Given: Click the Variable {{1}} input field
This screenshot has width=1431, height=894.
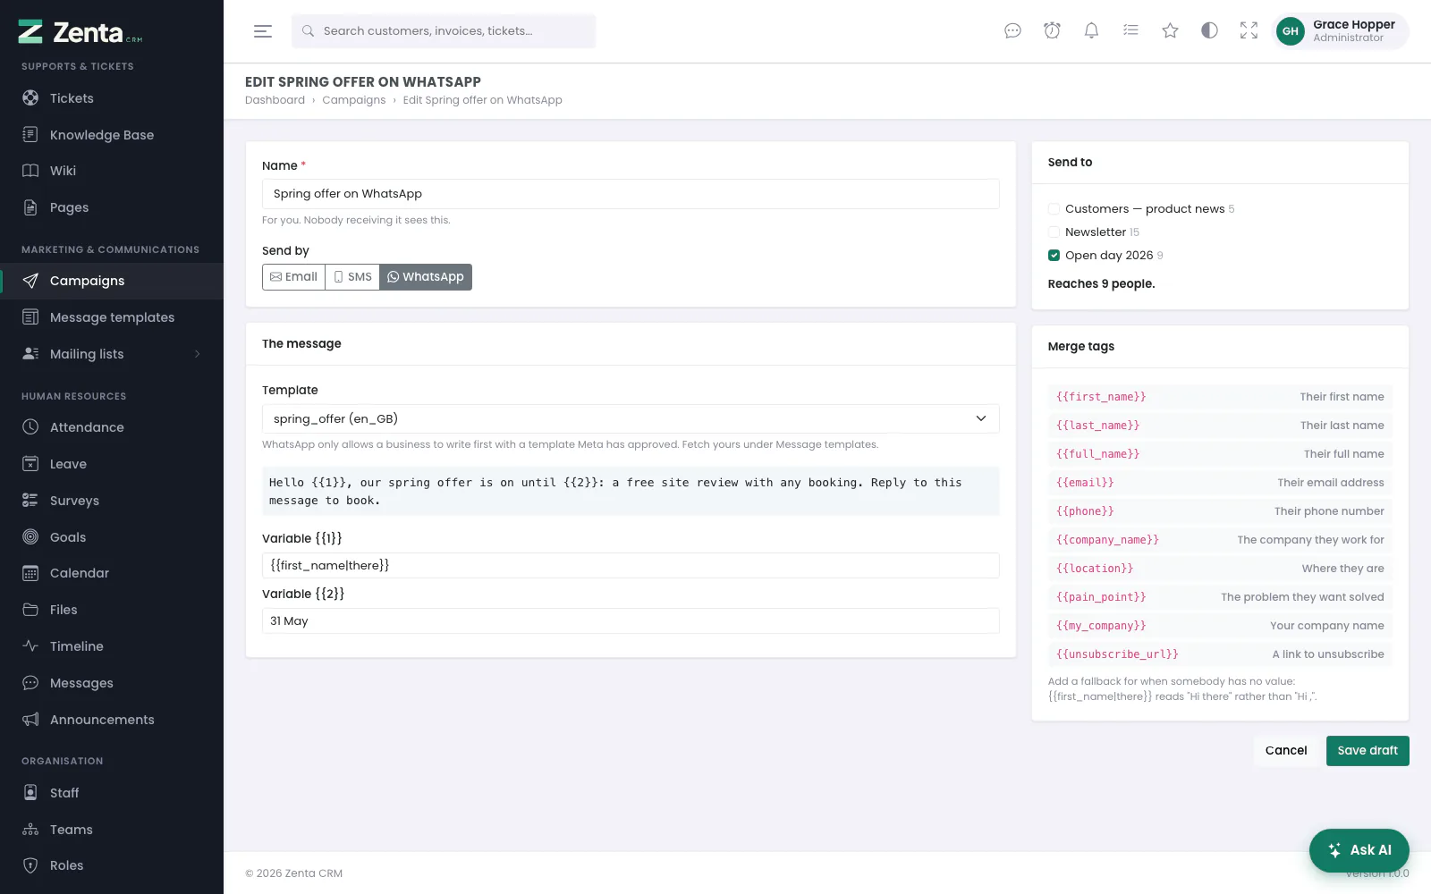Looking at the screenshot, I should 631,566.
